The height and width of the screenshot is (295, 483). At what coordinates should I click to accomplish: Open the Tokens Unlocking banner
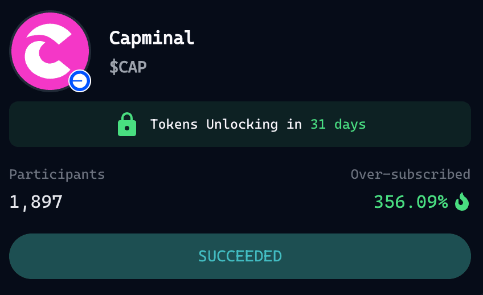click(x=240, y=124)
